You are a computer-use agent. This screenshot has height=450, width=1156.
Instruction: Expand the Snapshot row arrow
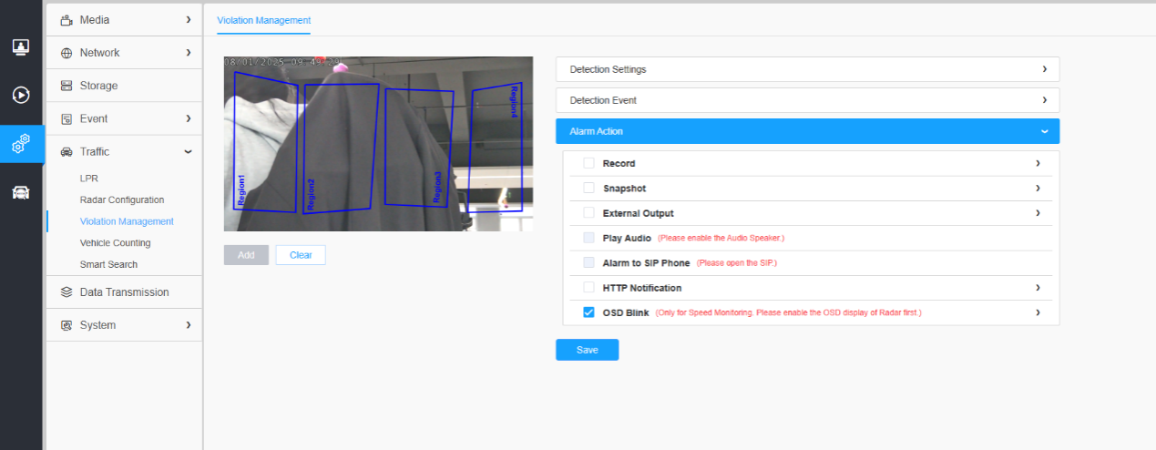tap(1038, 189)
